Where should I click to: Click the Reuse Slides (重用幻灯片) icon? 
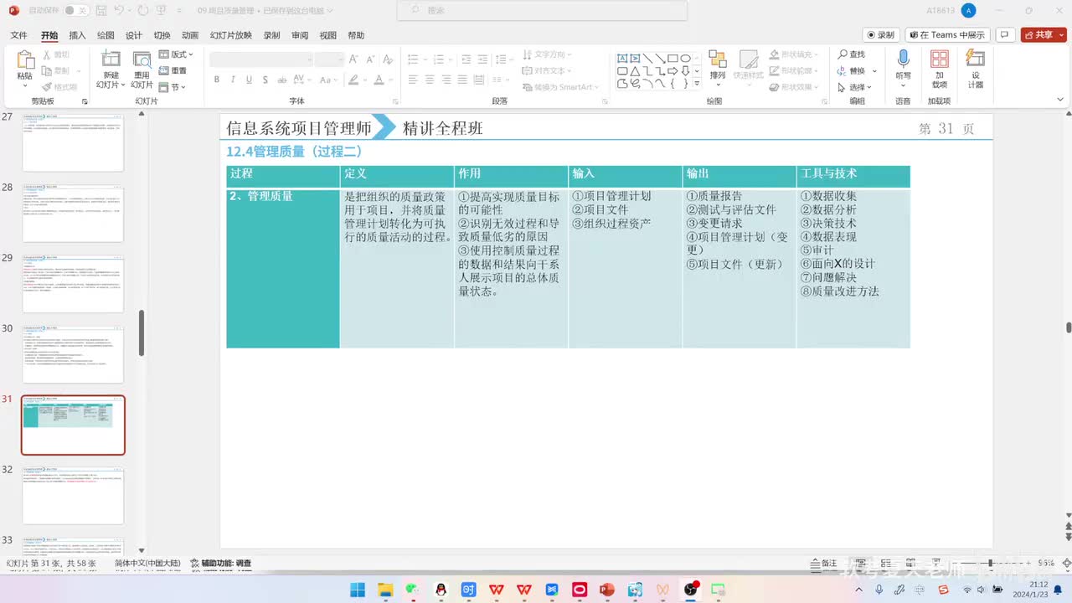pyautogui.click(x=142, y=59)
